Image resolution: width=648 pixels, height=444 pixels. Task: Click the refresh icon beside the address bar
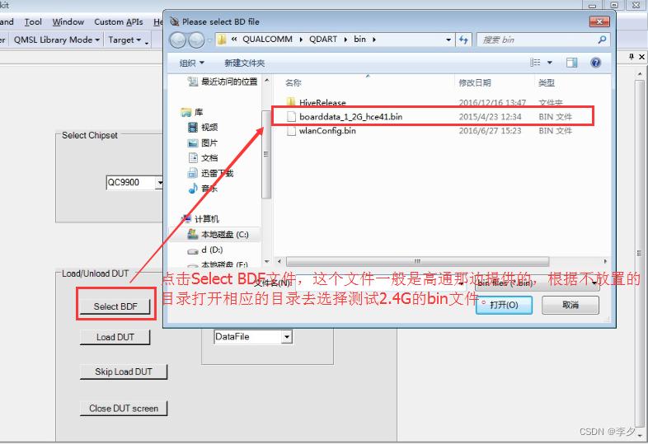(463, 40)
